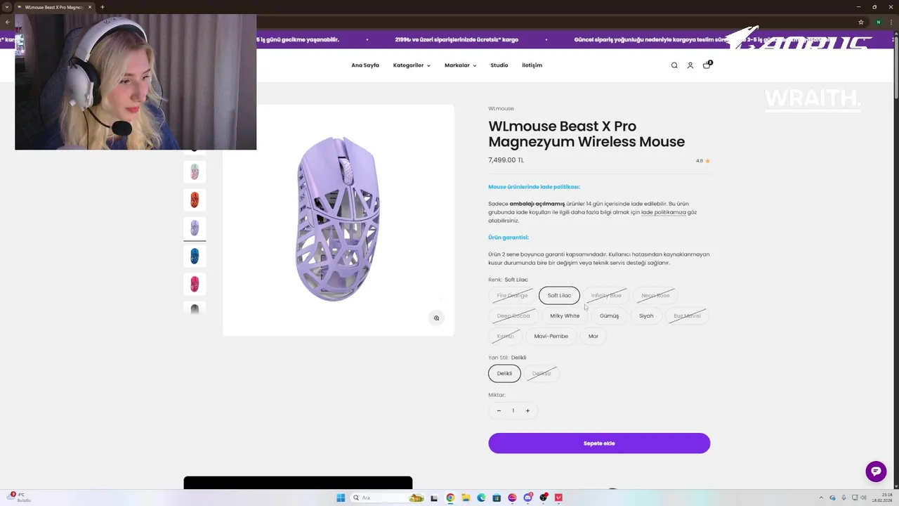
Task: Select the Neon Rose color option
Action: point(655,296)
